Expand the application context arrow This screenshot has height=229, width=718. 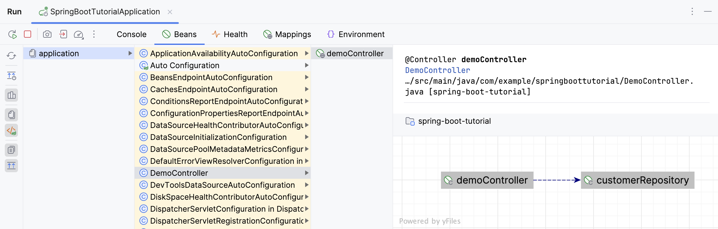(x=130, y=54)
